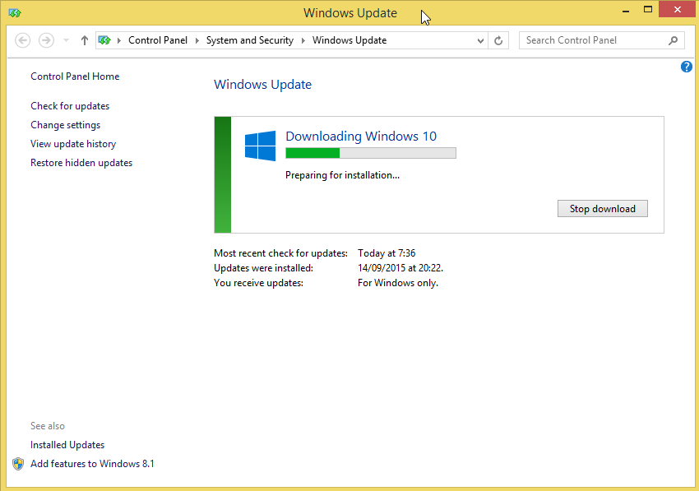Click the search magnifier icon

[673, 39]
